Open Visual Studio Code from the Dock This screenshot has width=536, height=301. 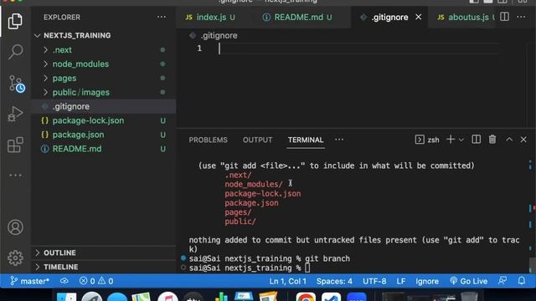click(x=331, y=296)
